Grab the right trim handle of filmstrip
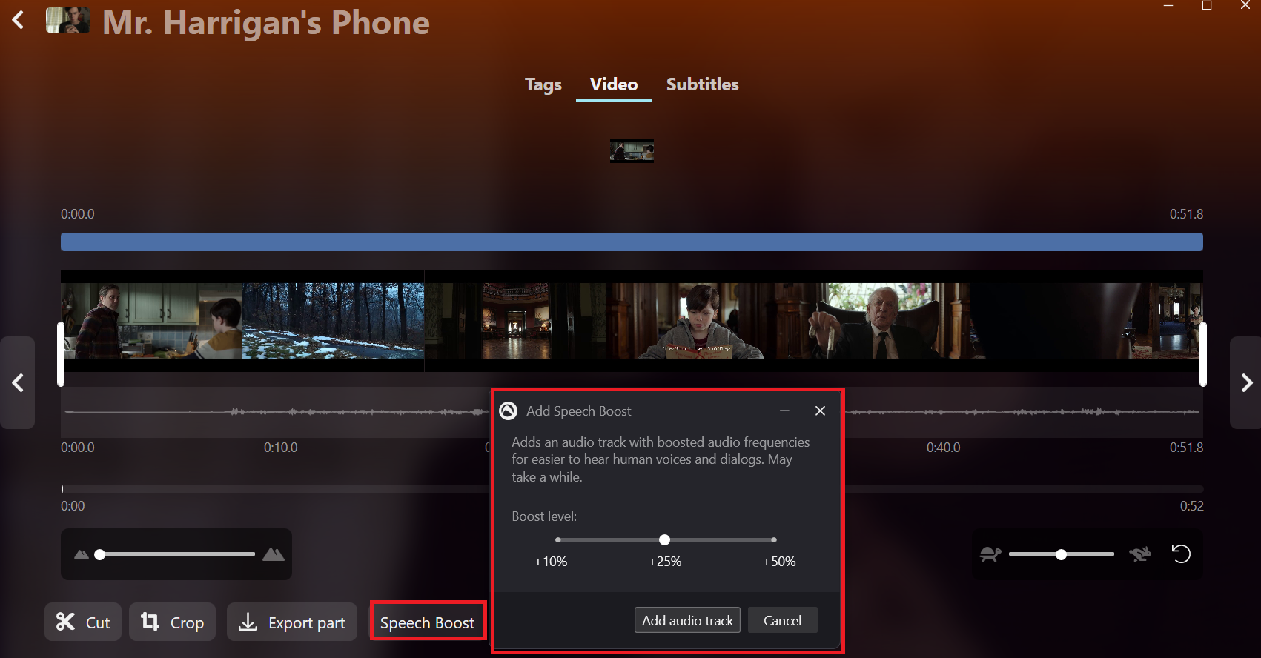This screenshot has width=1261, height=658. (x=1203, y=354)
